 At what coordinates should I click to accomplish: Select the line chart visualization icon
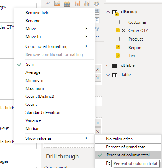47,3
